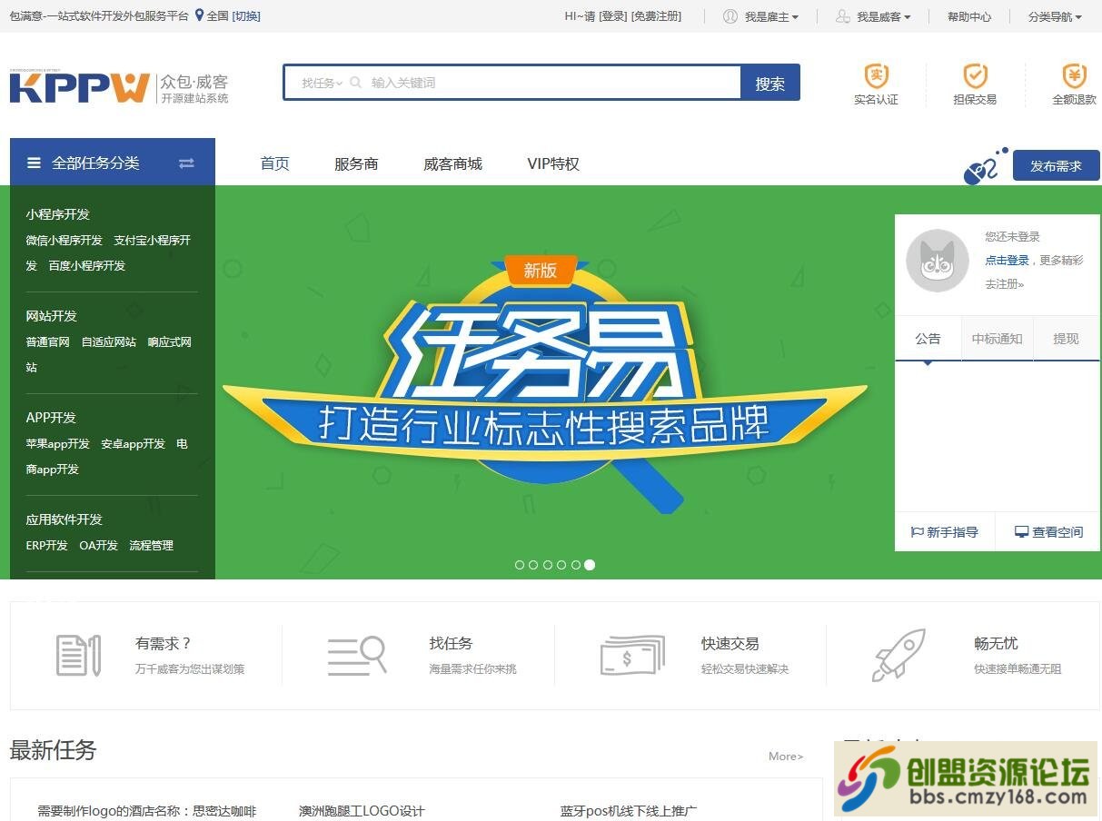Image resolution: width=1102 pixels, height=821 pixels.
Task: Open 普通官网 subcategory
Action: (48, 342)
